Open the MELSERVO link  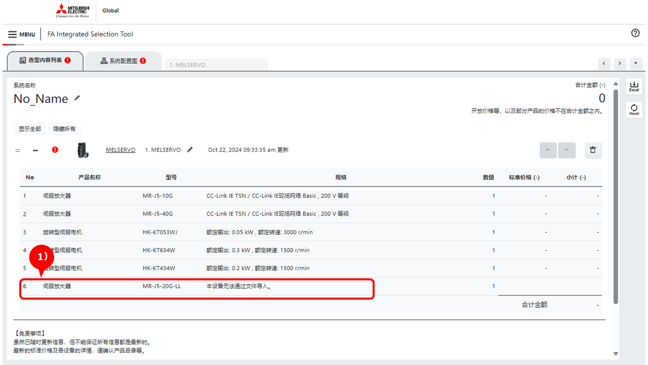[x=120, y=150]
